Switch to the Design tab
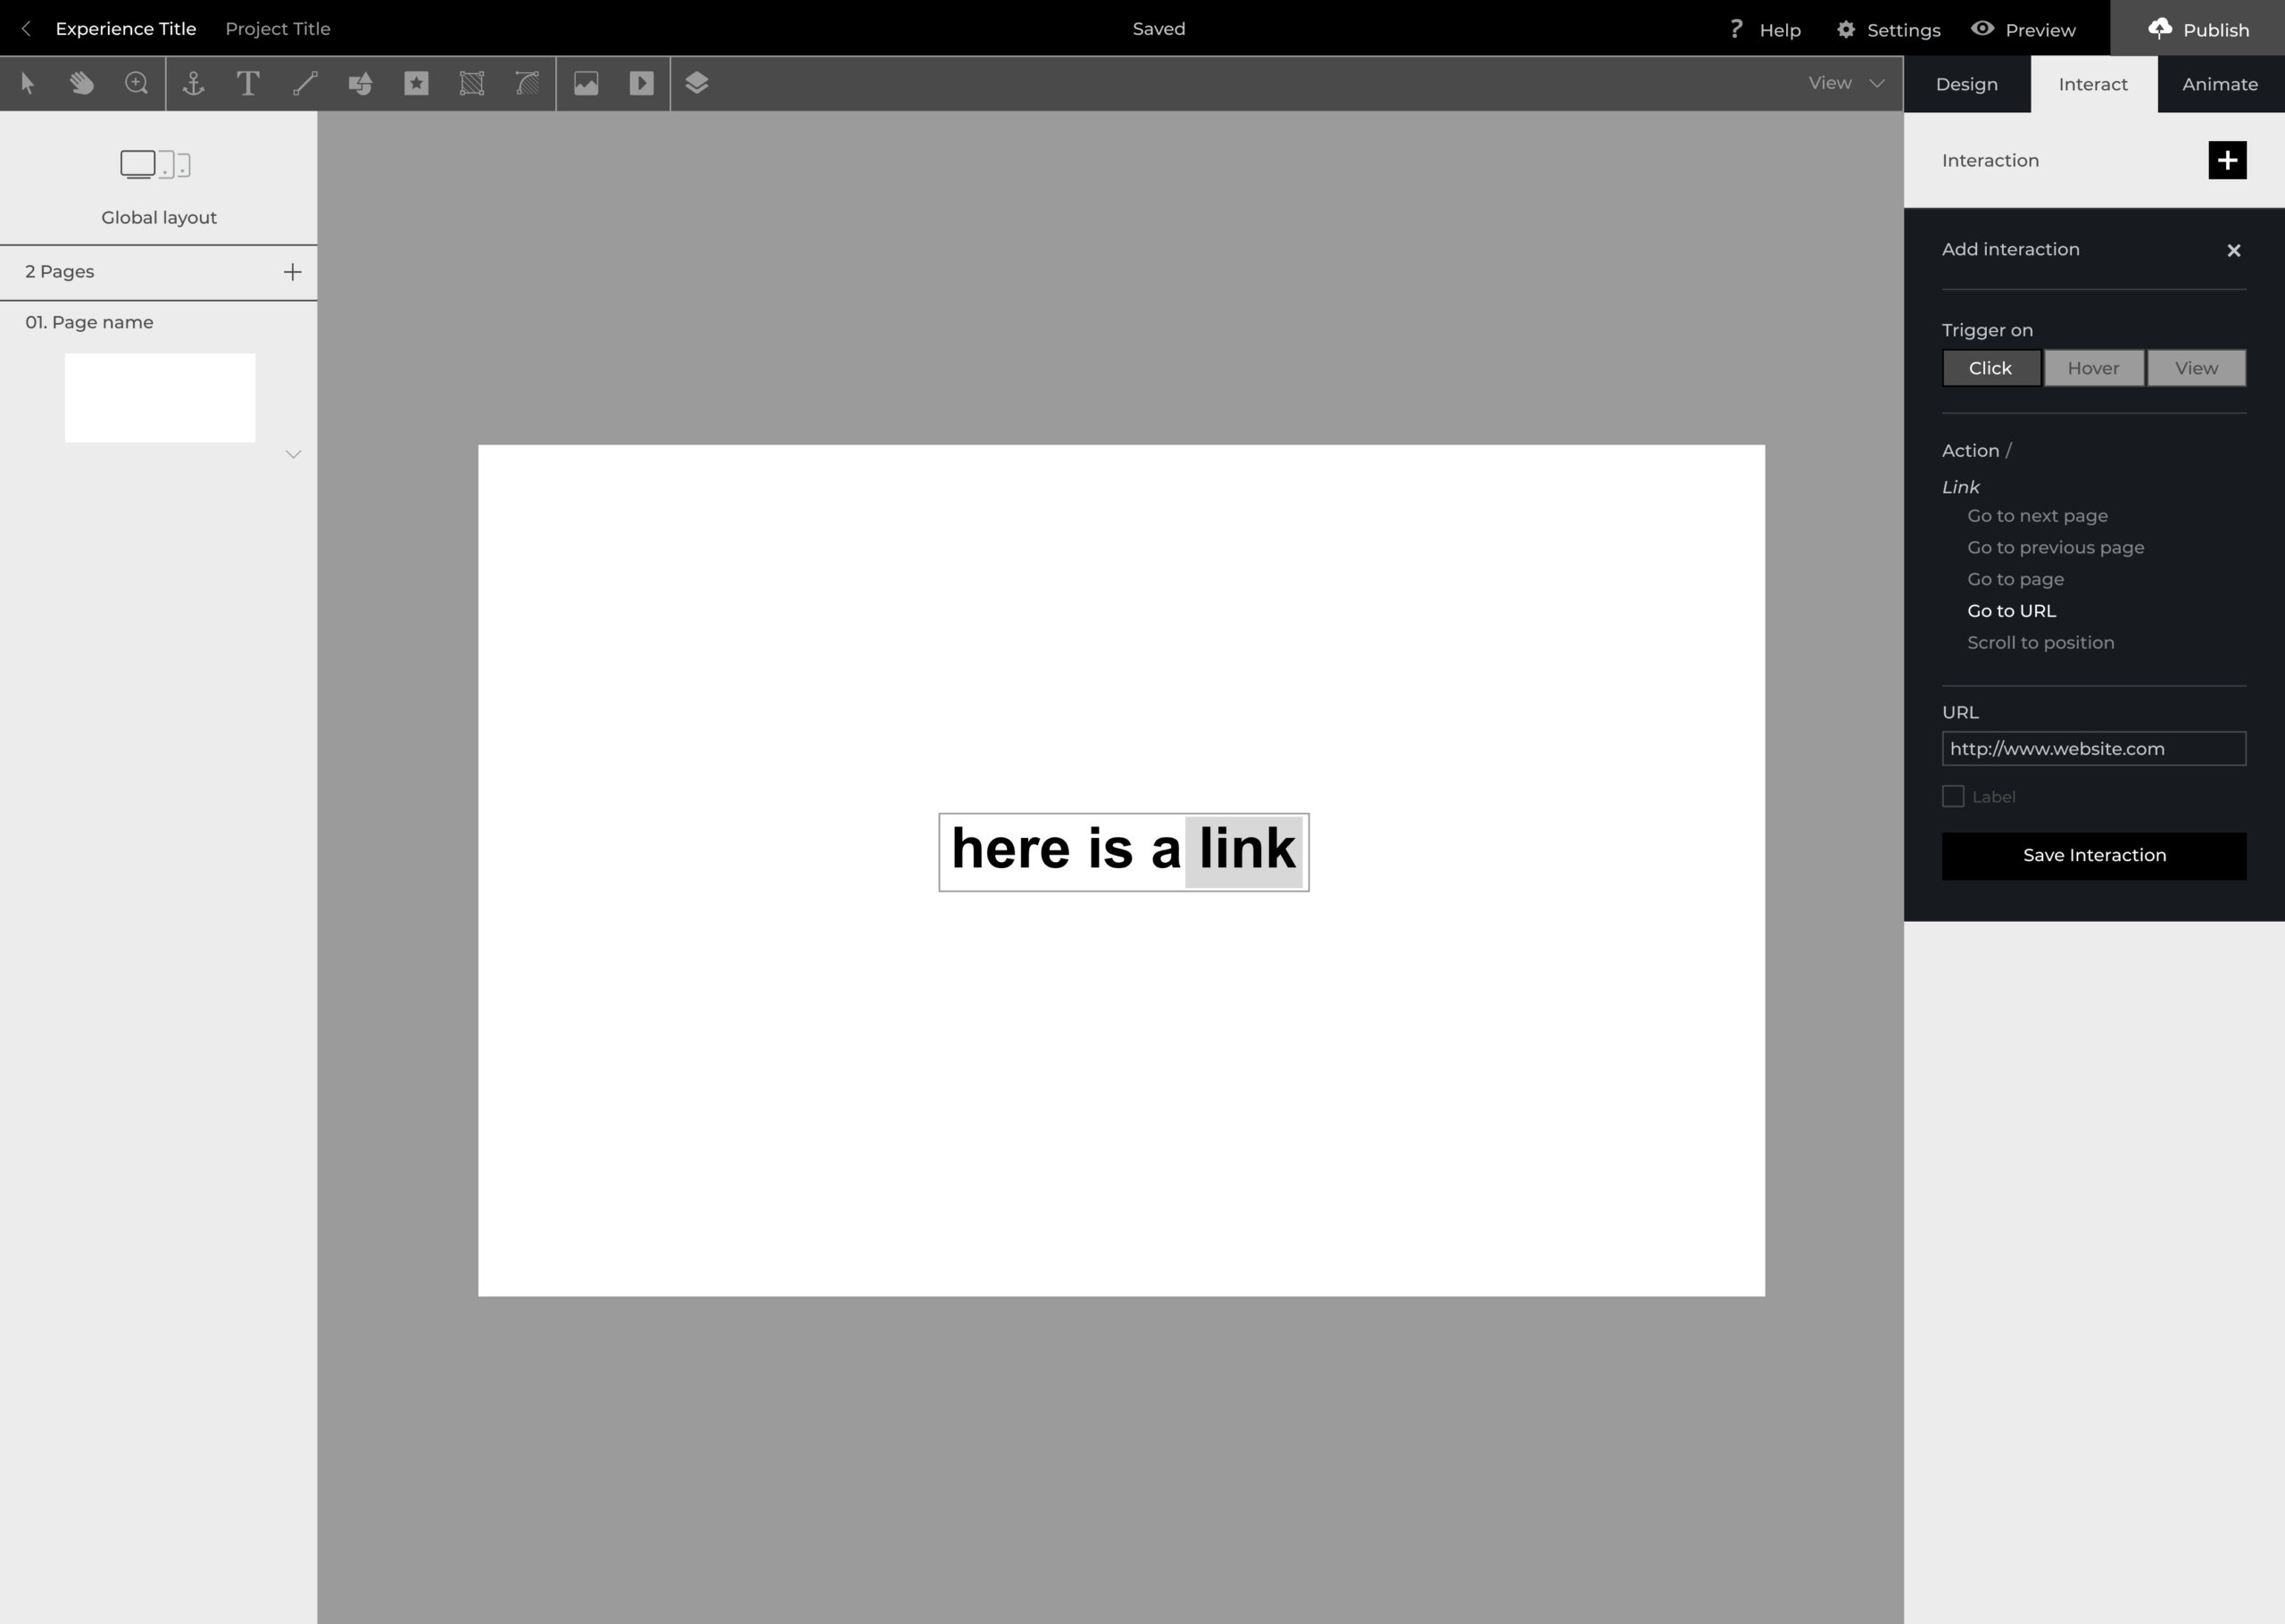The image size is (2285, 1624). click(x=1966, y=84)
